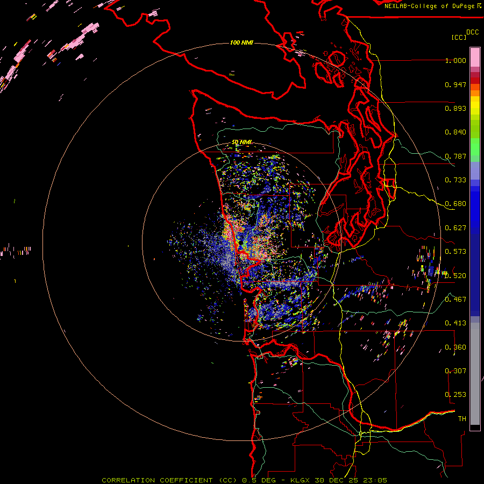Click the 0.680 color scale value

(x=455, y=204)
